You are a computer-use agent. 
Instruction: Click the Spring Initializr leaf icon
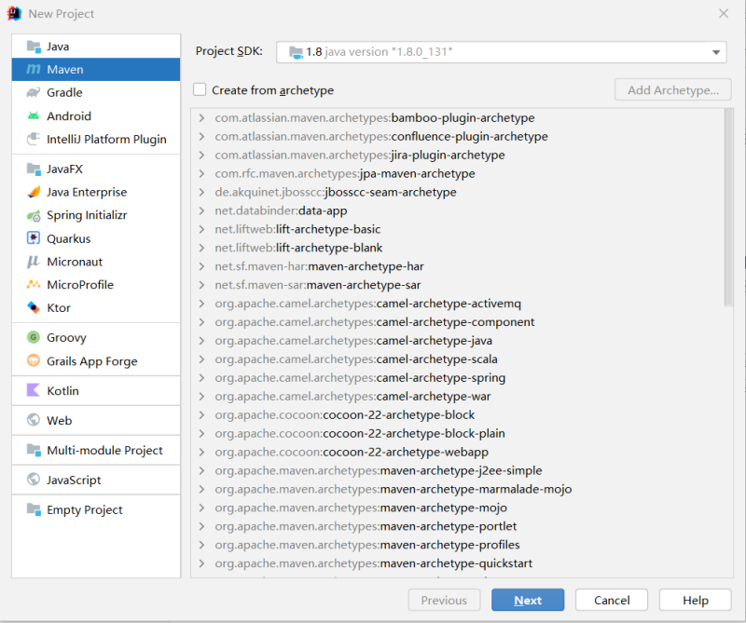[x=34, y=215]
